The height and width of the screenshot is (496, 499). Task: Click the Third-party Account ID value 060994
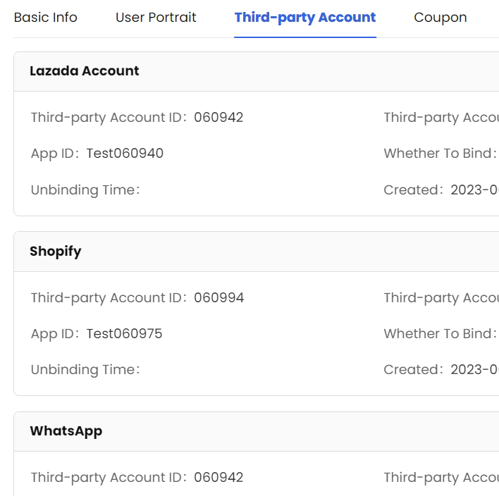(218, 298)
